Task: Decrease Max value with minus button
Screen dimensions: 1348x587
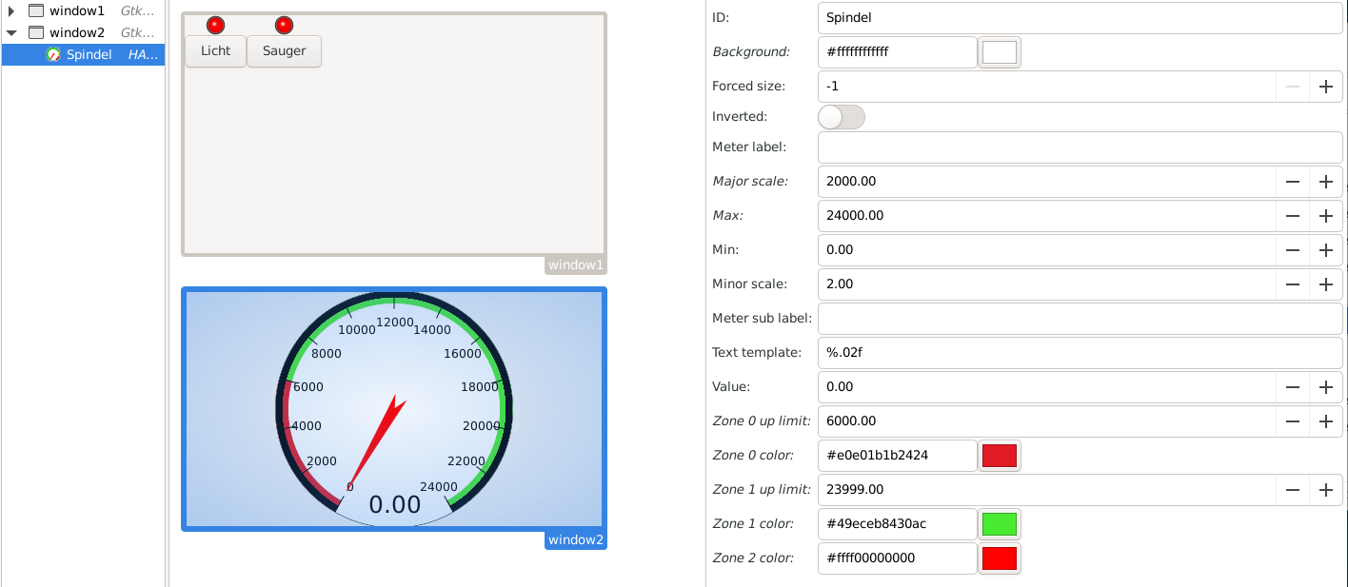Action: tap(1292, 216)
